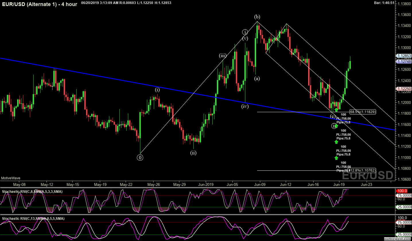Click the May-26 date axis label
This screenshot has width=412, height=241.
coord(153,184)
